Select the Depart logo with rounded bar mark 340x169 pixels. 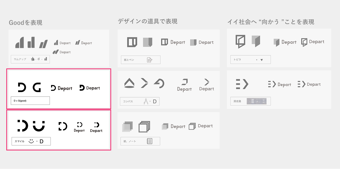click(62, 43)
